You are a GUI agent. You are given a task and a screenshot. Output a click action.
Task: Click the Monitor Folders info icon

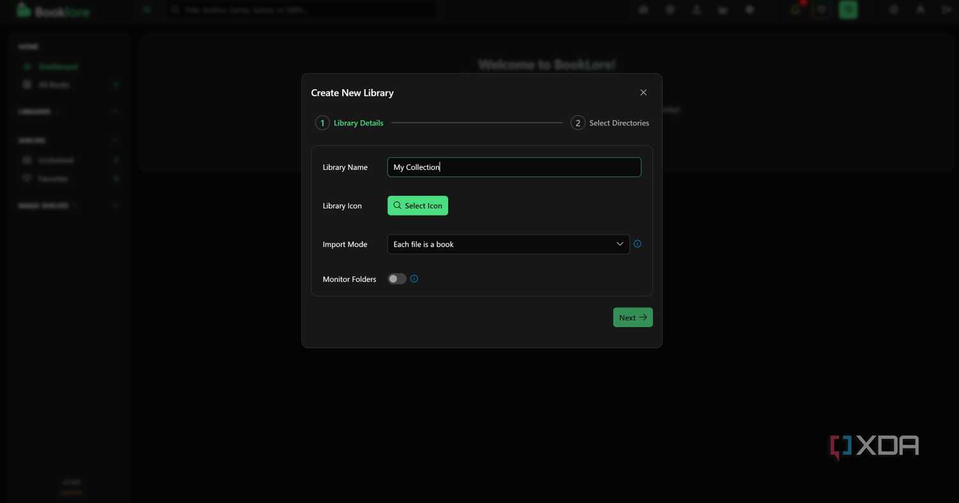pyautogui.click(x=414, y=279)
